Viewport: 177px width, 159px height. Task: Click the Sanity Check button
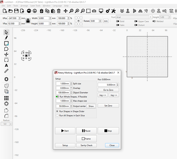[x=87, y=145]
